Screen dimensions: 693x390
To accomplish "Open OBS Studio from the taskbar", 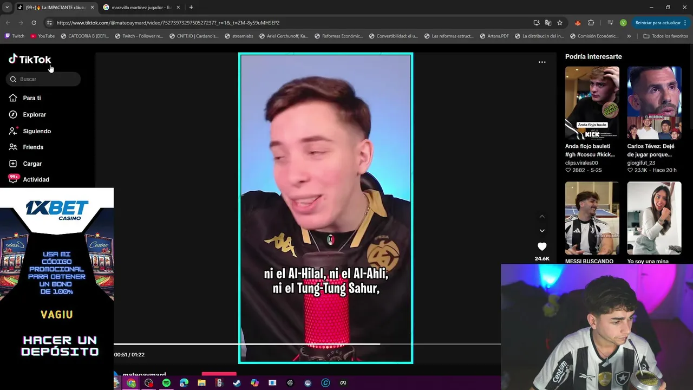I will [149, 383].
